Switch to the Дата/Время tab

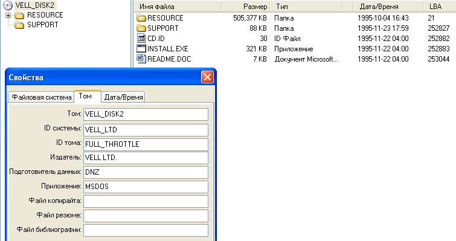pyautogui.click(x=123, y=97)
